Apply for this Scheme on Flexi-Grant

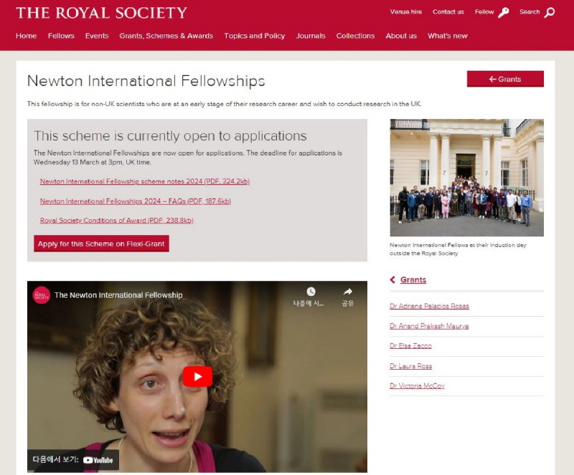(x=101, y=244)
